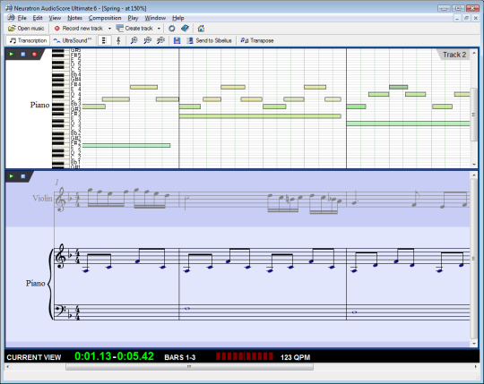Select the Track 2 label
484x384 pixels.
click(454, 55)
